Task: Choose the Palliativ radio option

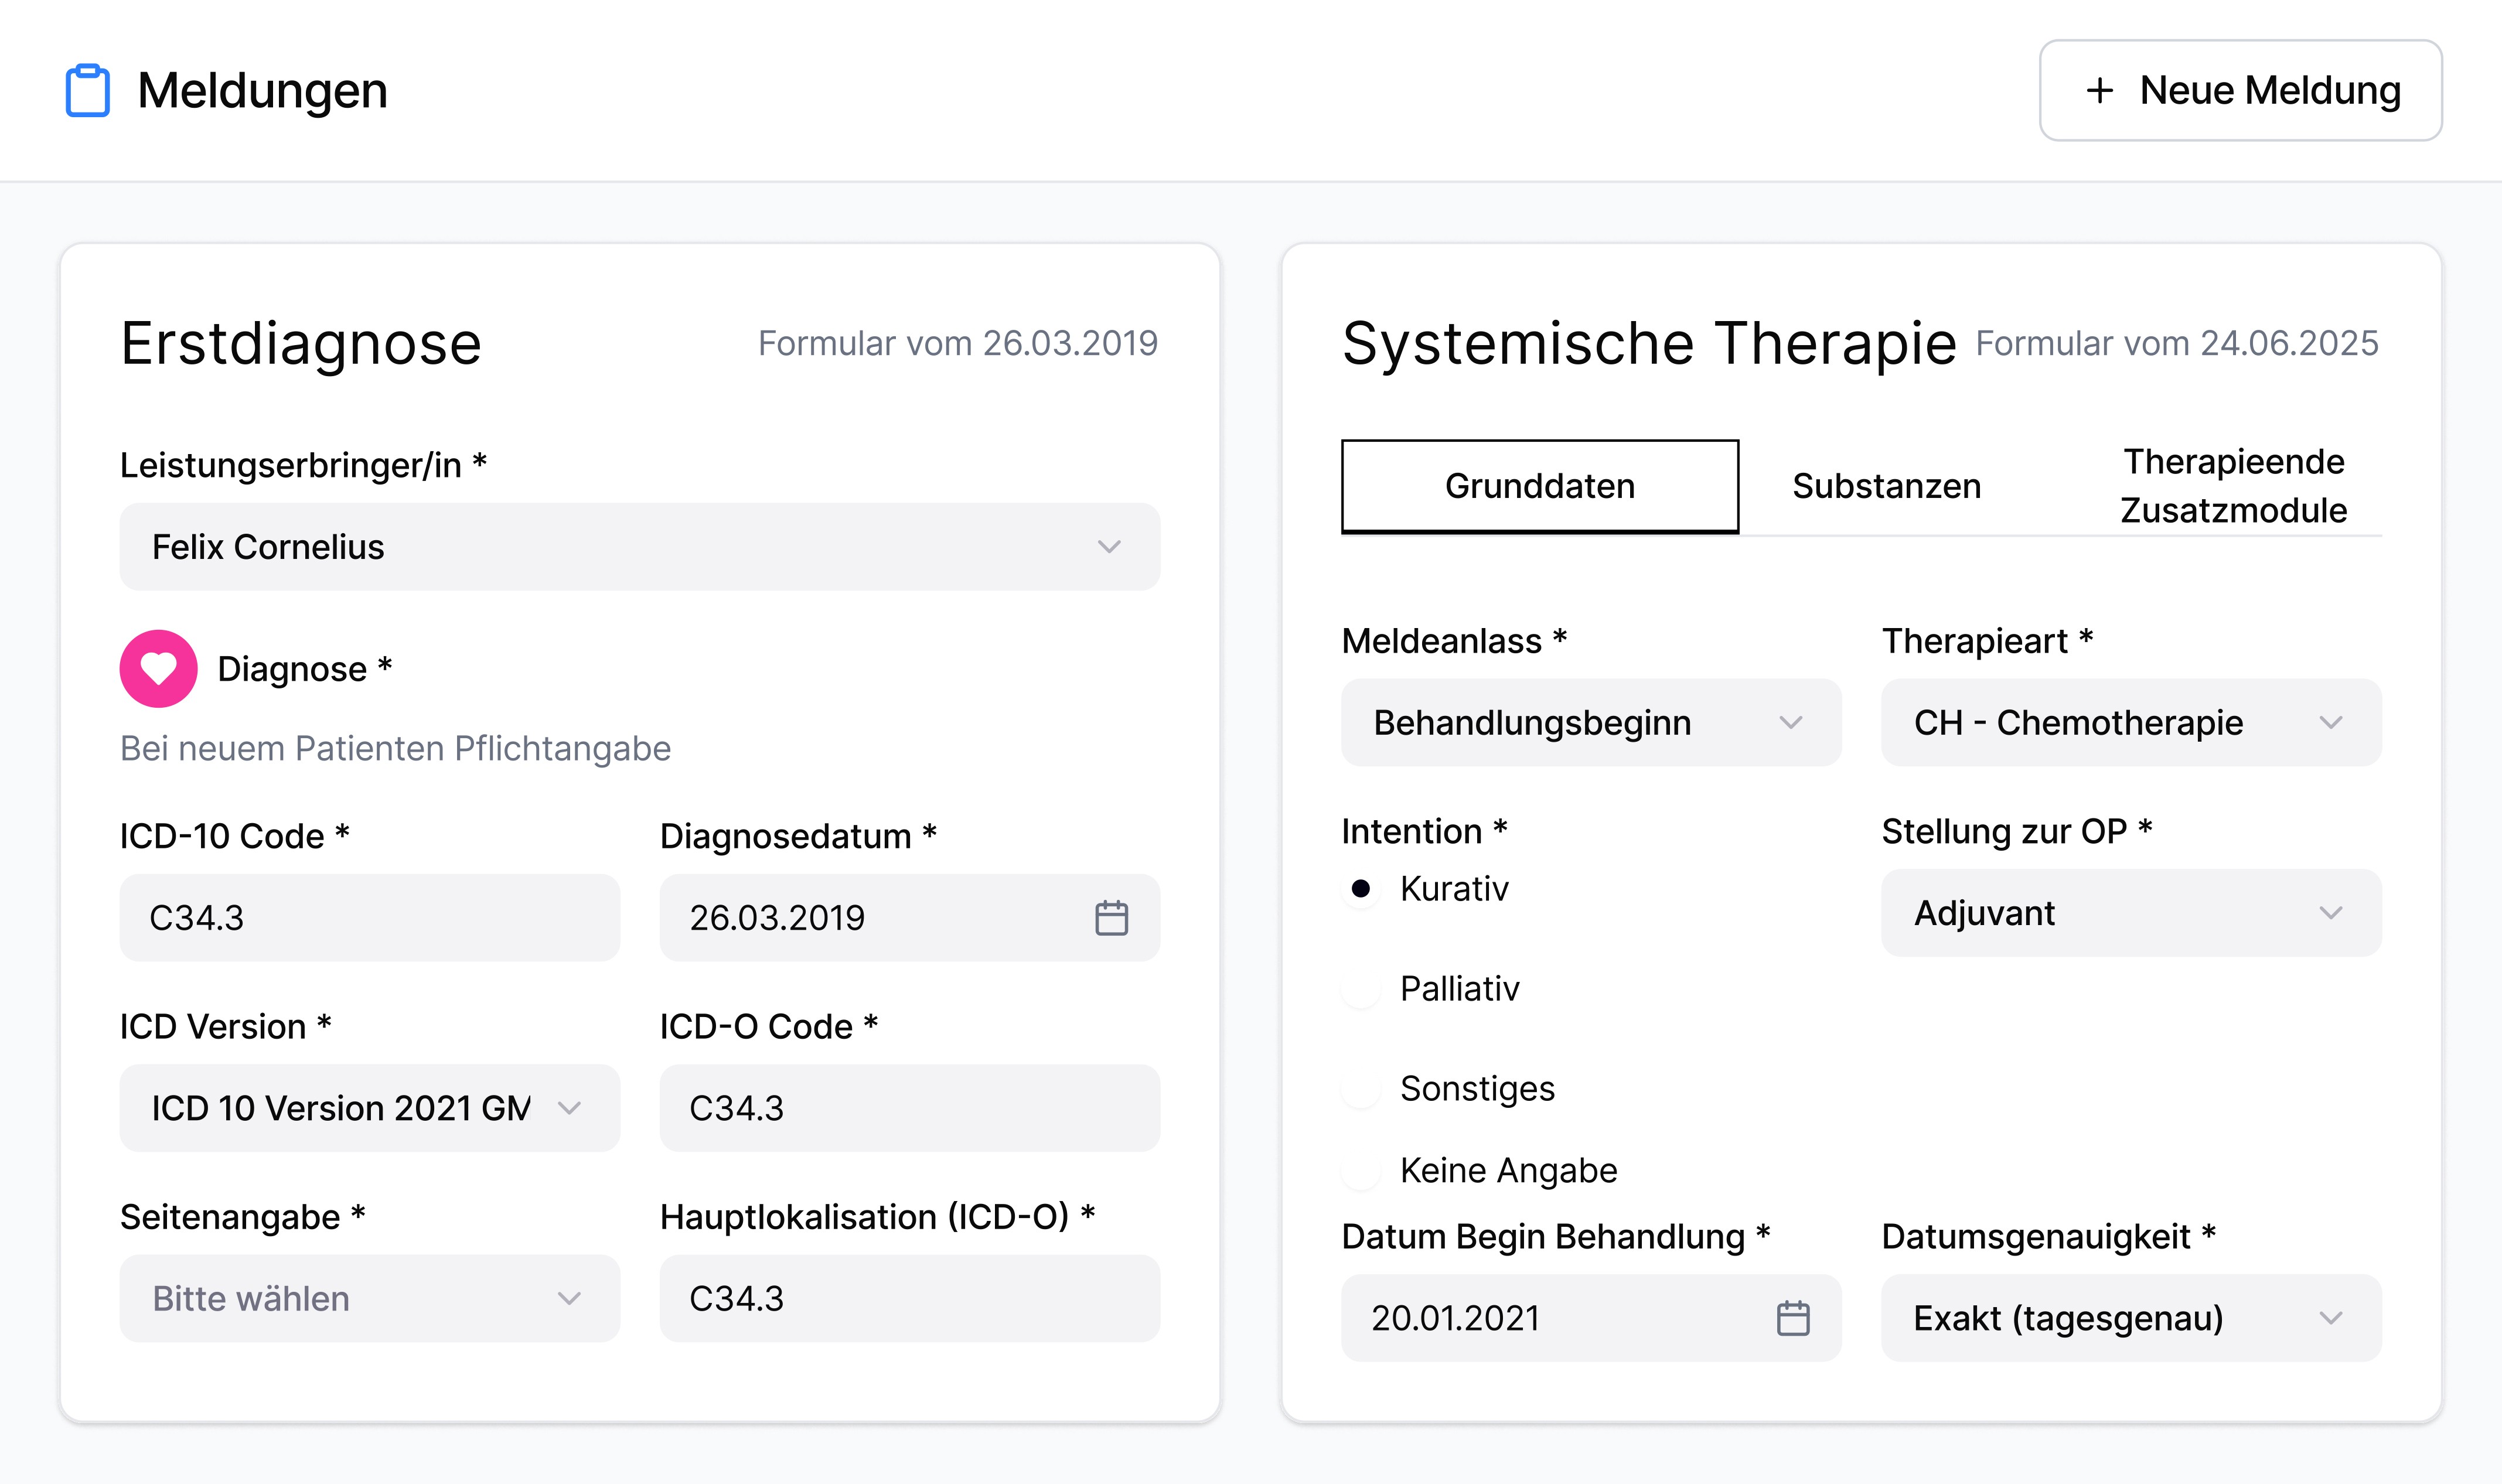Action: (1361, 989)
